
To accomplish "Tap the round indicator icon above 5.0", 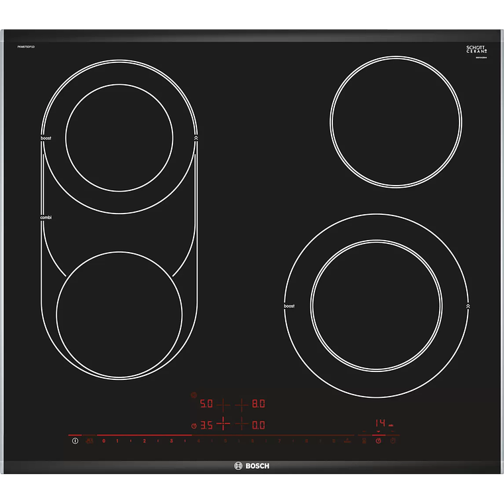I will [x=194, y=396].
